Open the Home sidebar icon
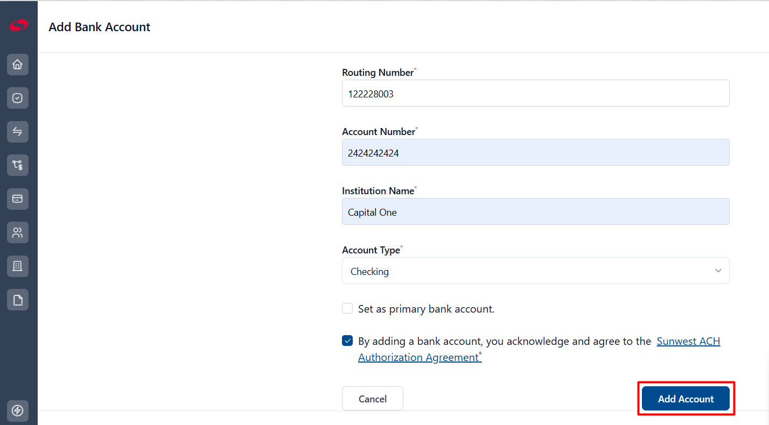The image size is (769, 425). [x=18, y=65]
